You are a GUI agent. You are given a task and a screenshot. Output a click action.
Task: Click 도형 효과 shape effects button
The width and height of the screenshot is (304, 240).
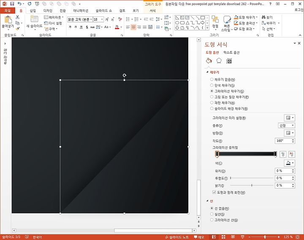[244, 29]
